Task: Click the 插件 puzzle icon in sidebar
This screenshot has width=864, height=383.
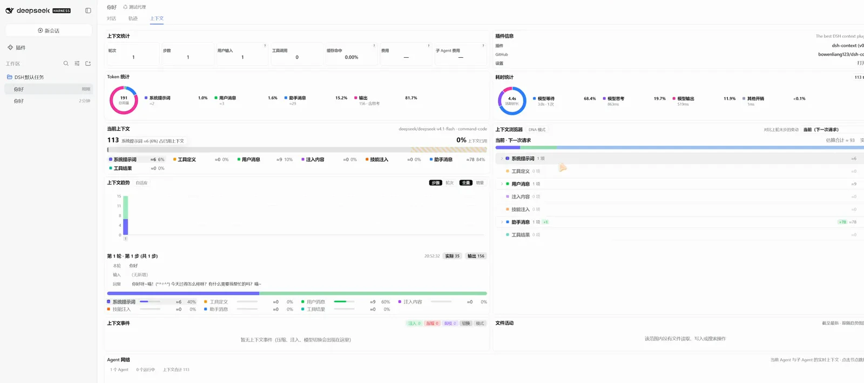Action: [x=10, y=47]
